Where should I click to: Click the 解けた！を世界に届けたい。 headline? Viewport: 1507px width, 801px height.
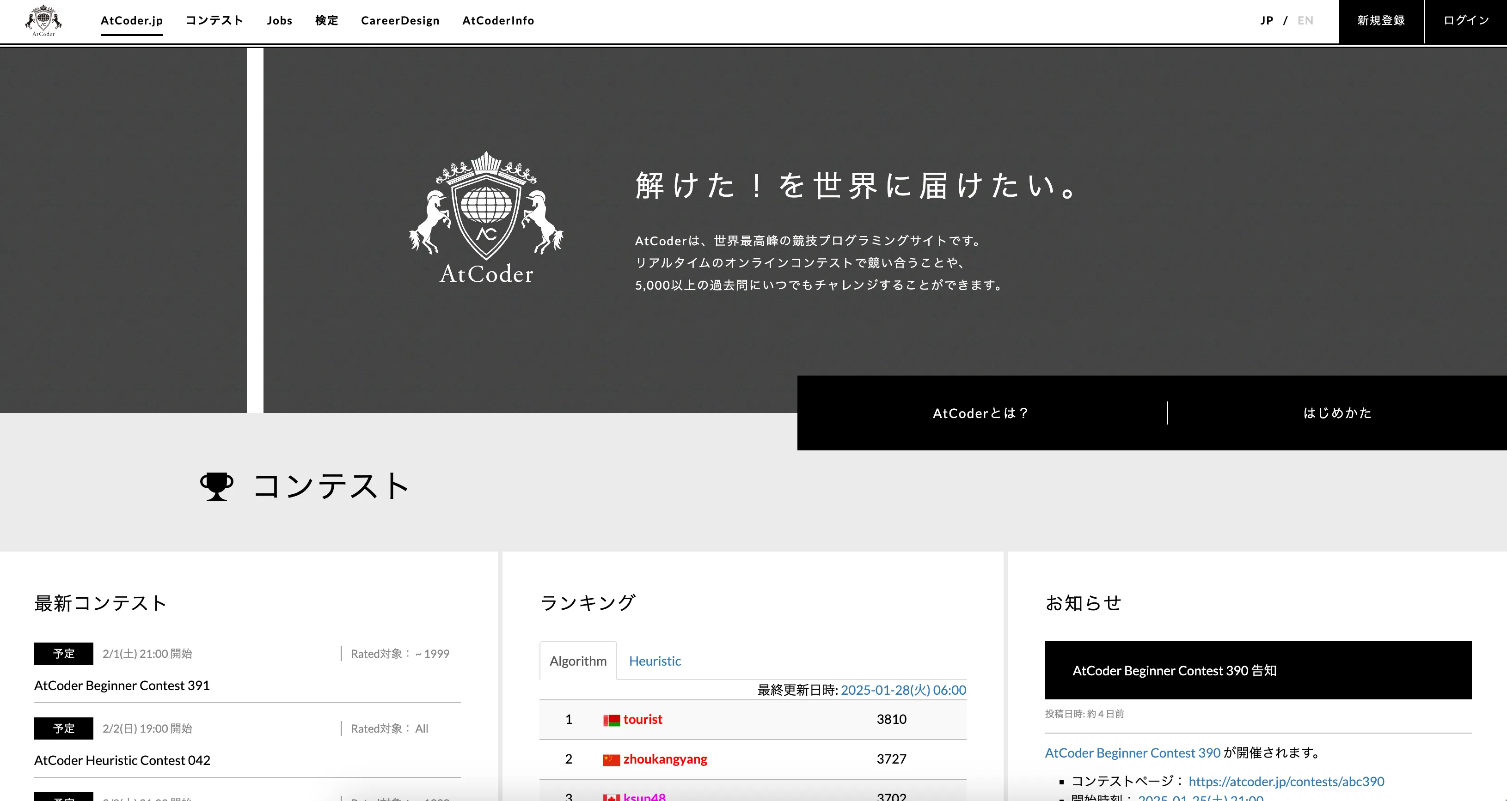tap(855, 185)
